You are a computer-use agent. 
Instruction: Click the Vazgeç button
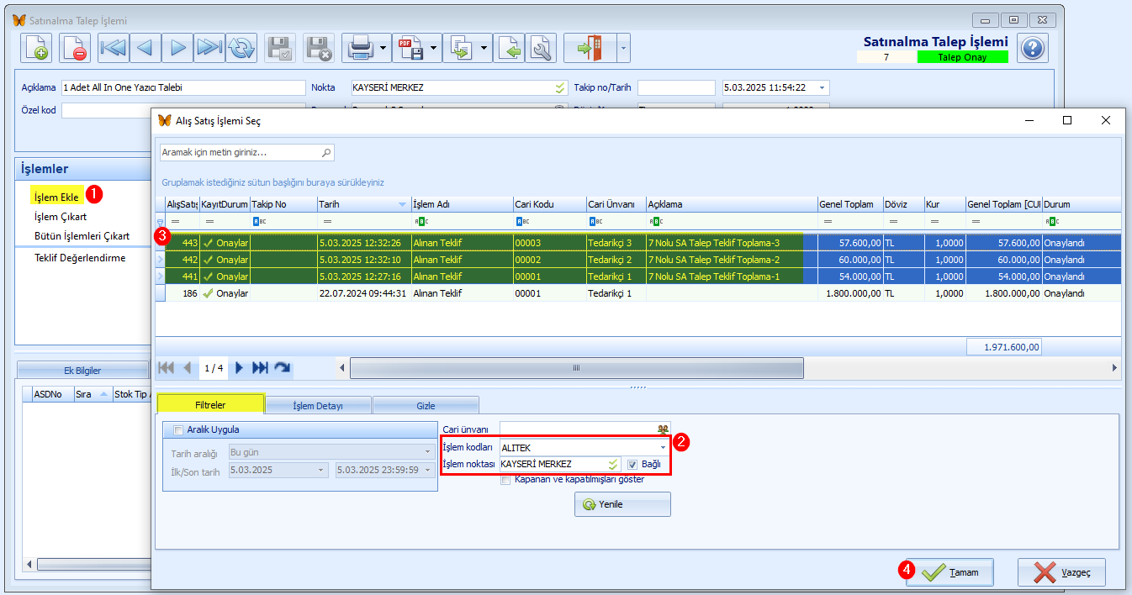[x=1061, y=572]
